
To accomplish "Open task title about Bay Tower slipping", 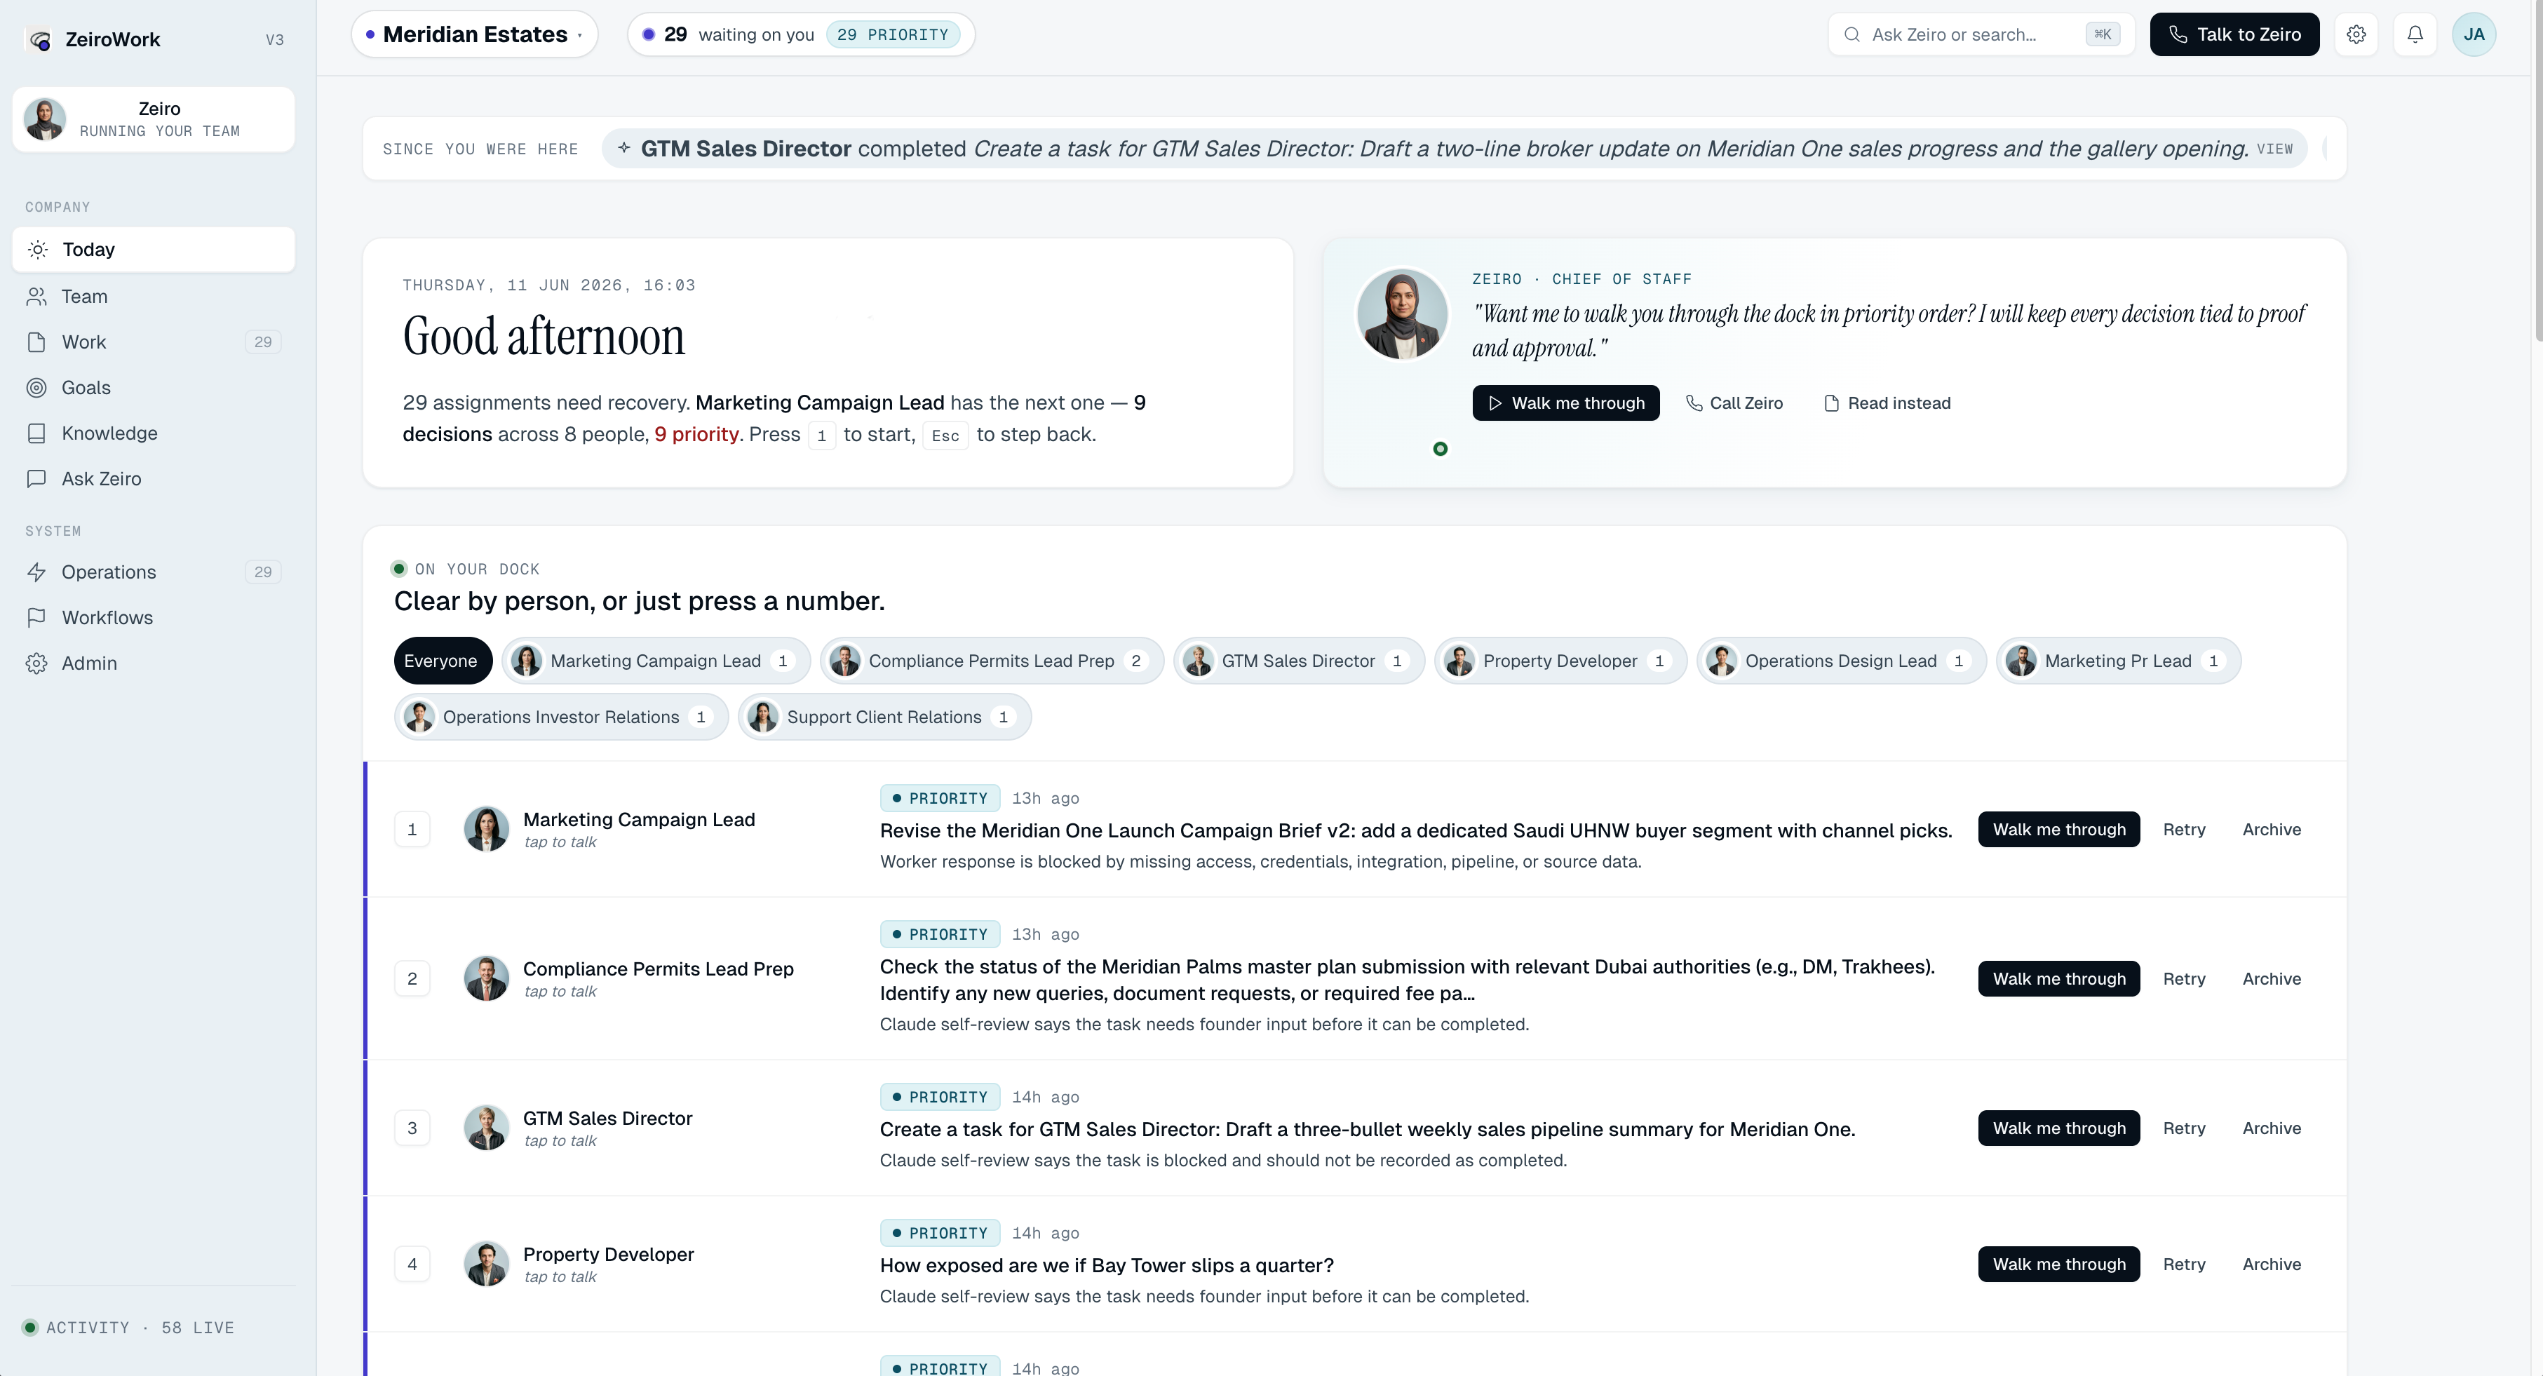I will (1107, 1265).
